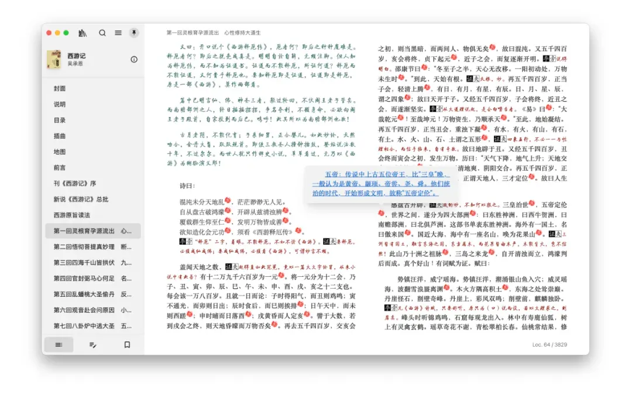Switch to the table of contents tab
This screenshot has height=401, width=632.
coord(59,345)
